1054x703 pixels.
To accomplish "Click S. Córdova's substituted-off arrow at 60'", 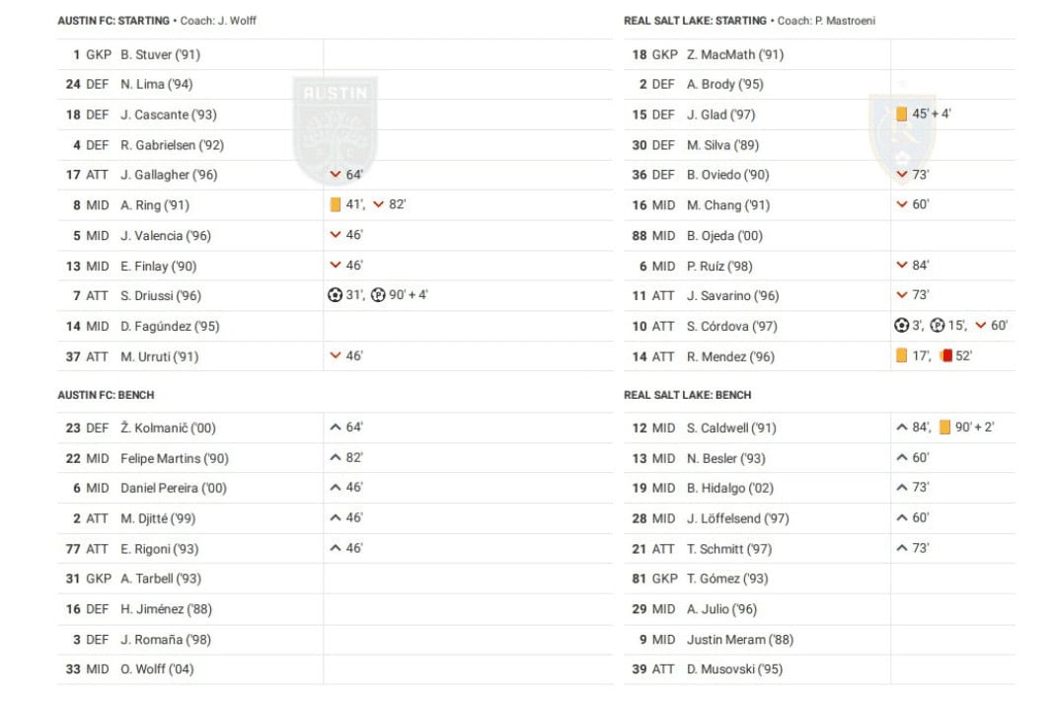I will click(980, 326).
